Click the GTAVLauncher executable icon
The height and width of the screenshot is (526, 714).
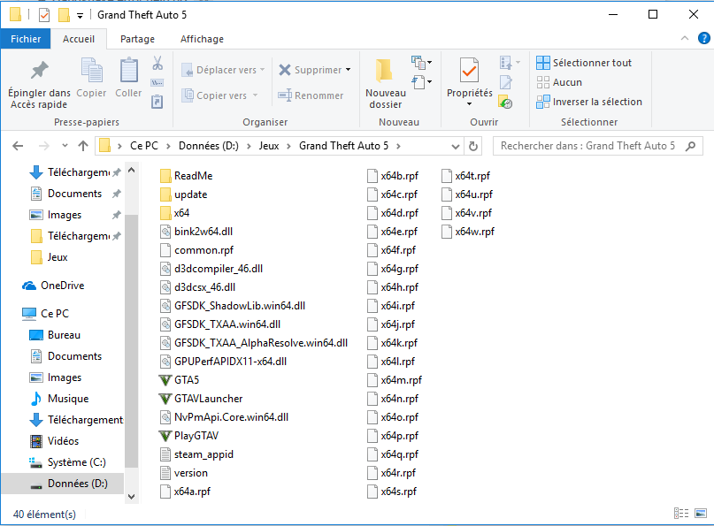(x=165, y=399)
